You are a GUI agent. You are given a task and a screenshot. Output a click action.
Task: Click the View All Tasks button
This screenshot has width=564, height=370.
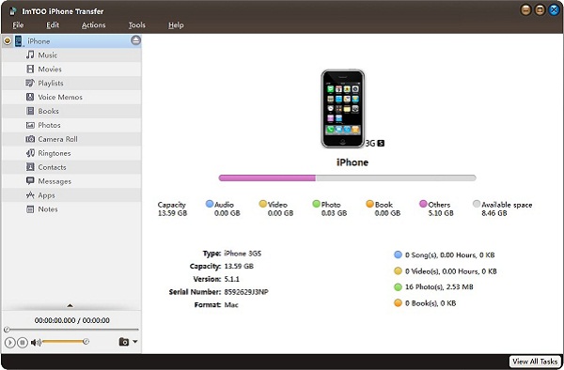(535, 362)
